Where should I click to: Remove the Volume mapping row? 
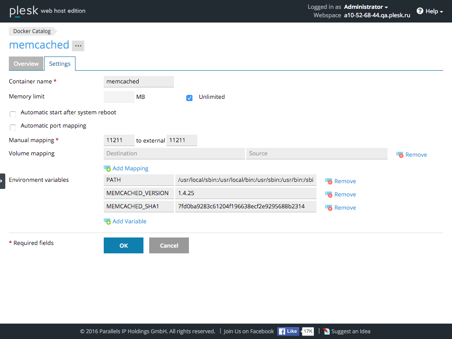click(411, 154)
